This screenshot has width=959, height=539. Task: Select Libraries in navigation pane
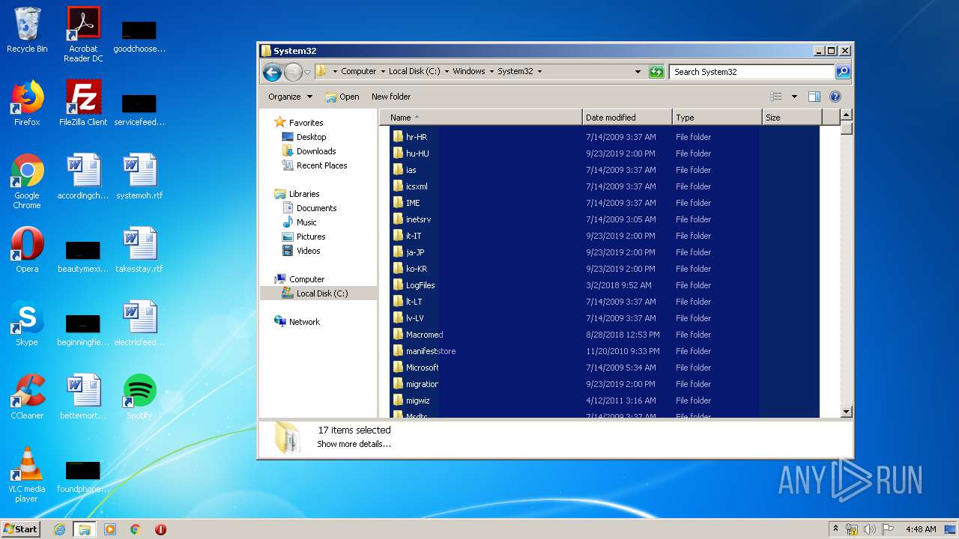297,194
